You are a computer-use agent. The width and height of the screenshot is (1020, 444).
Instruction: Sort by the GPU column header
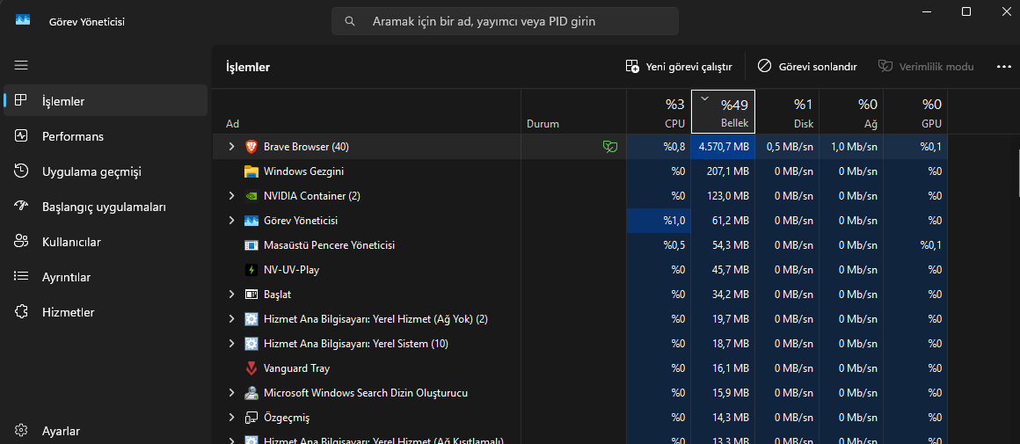(x=915, y=111)
